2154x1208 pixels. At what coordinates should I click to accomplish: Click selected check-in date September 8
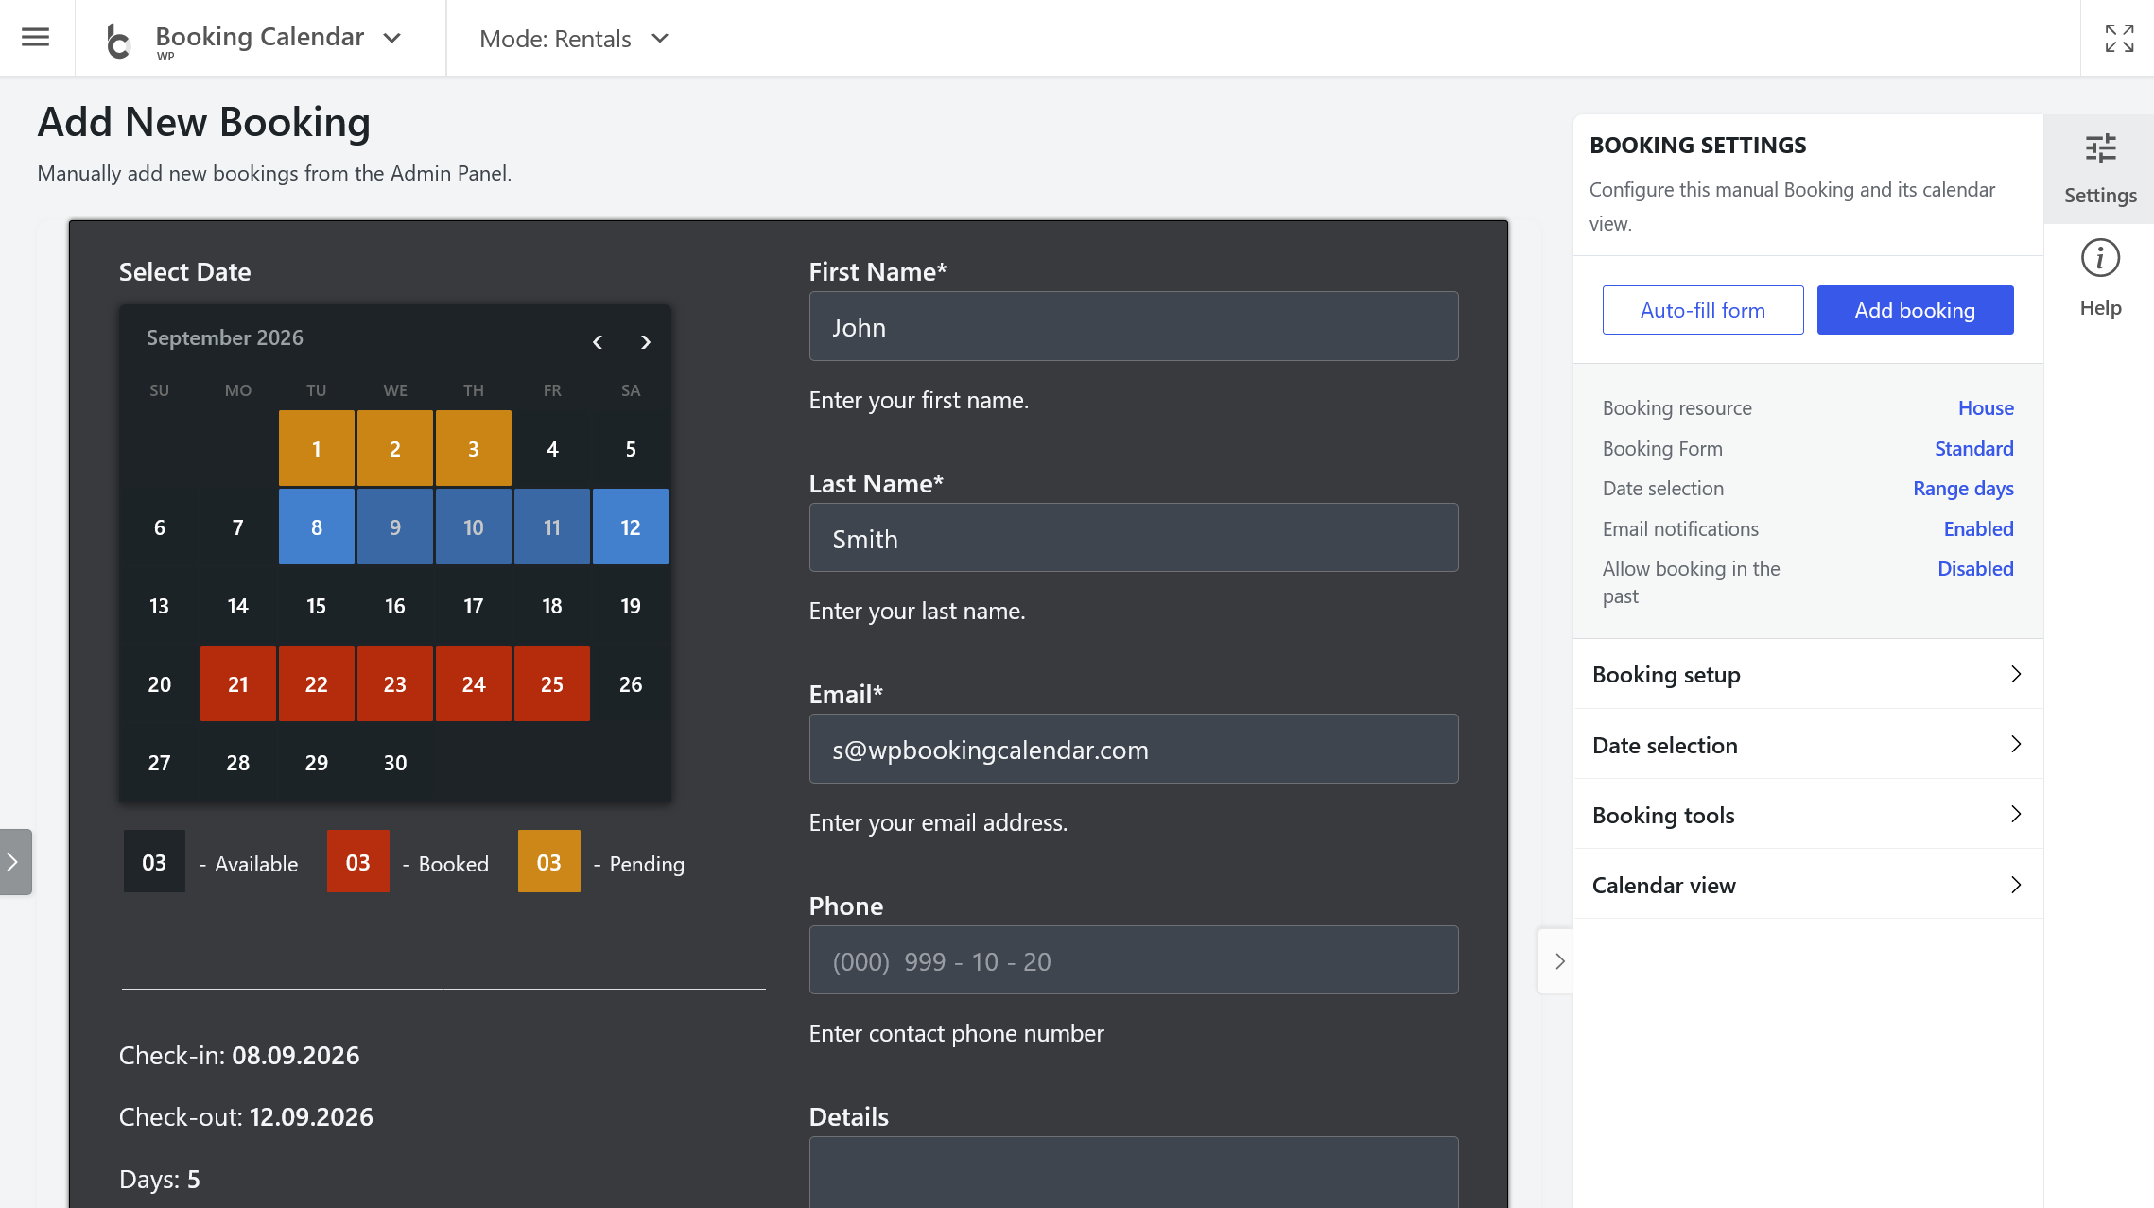tap(317, 526)
